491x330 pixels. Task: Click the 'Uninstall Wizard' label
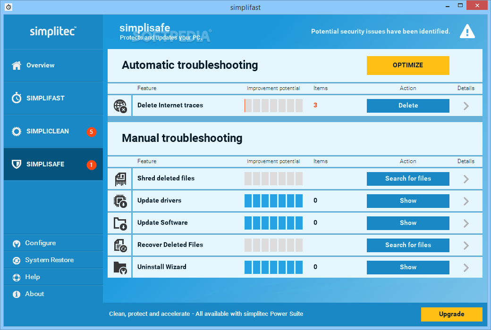coord(161,267)
